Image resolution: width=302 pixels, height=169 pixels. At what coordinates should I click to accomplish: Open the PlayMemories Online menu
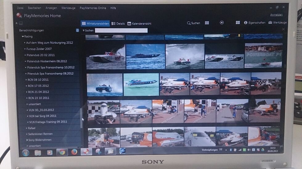click(x=93, y=8)
